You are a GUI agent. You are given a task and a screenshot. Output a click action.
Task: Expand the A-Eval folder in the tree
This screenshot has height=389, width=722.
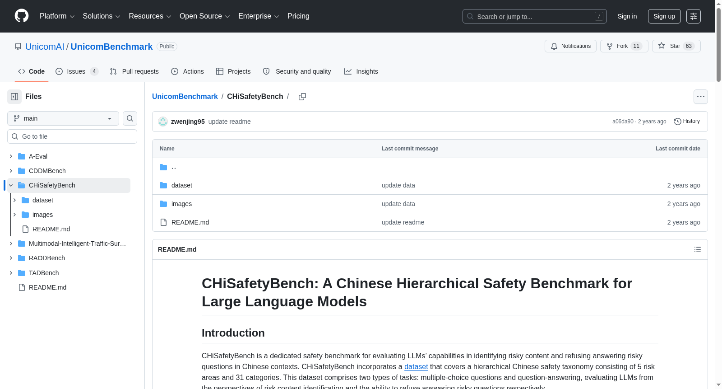pos(11,156)
